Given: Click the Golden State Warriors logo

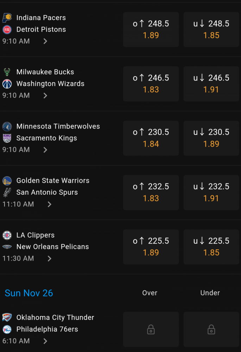Looking at the screenshot, I should tap(7, 181).
